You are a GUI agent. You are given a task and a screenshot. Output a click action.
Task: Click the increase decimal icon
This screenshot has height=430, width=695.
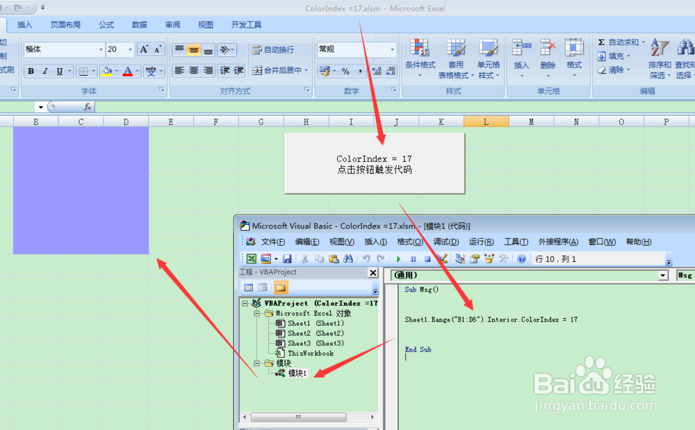(x=377, y=71)
